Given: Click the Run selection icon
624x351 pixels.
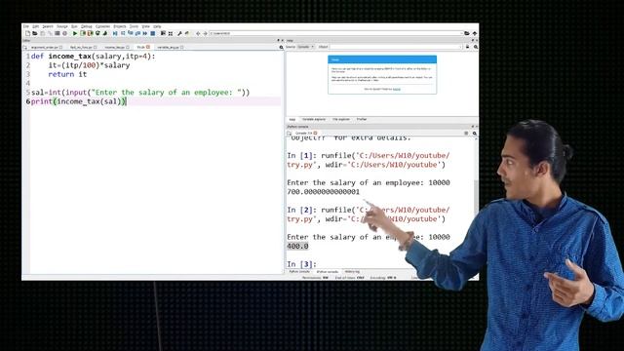Looking at the screenshot, I should pos(97,33).
